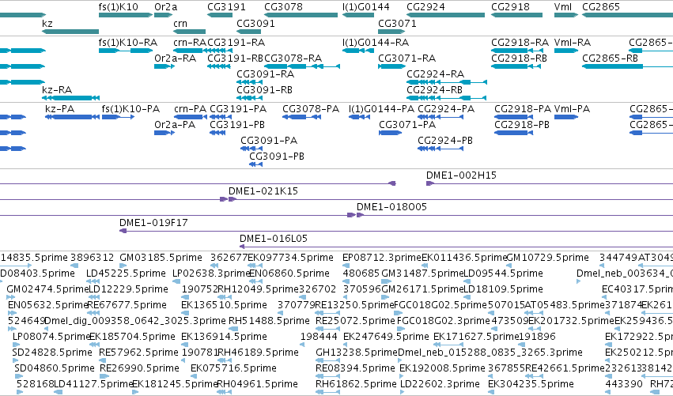Select the CG3191-PA protein label
The width and height of the screenshot is (673, 396).
coord(238,109)
